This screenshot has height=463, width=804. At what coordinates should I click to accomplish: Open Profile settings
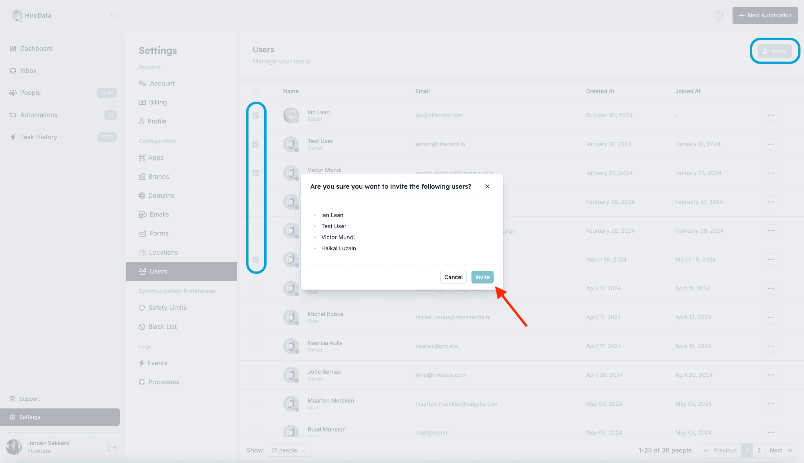click(157, 121)
